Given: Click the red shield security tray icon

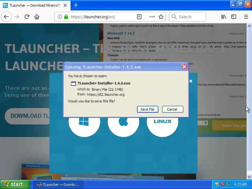Looking at the screenshot, I should [x=223, y=184].
